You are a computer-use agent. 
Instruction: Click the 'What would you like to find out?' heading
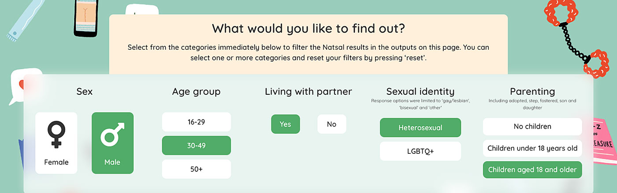(x=308, y=29)
